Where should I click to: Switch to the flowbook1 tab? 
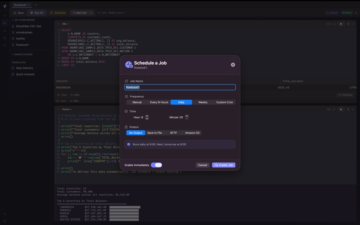(x=20, y=5)
